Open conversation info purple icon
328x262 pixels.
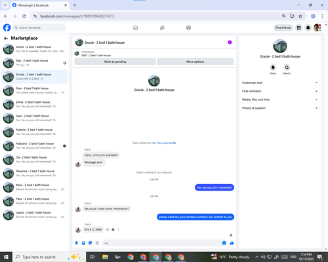[x=230, y=43]
